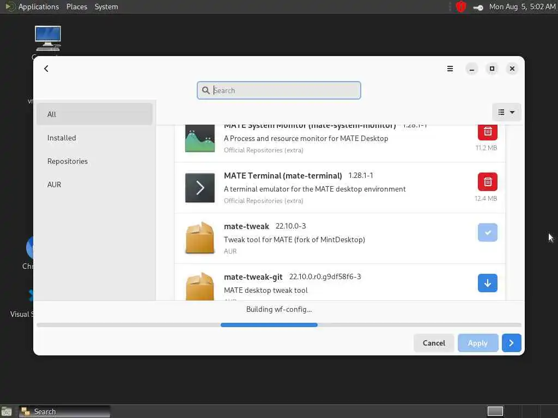The width and height of the screenshot is (558, 418).
Task: Open the System menu
Action: (106, 7)
